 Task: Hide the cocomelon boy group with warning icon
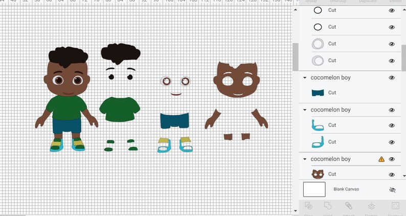[x=392, y=159]
